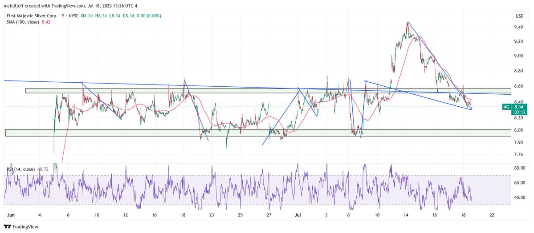Click the RSI value 40.72 in the legend
Viewport: 534px width, 233px height.
[42, 169]
